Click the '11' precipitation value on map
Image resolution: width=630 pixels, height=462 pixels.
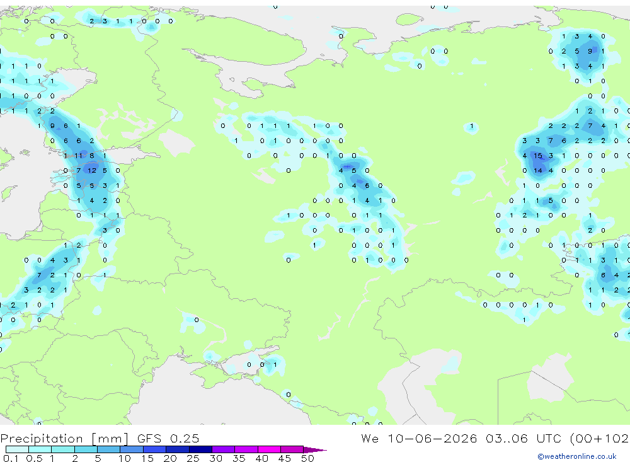point(78,156)
